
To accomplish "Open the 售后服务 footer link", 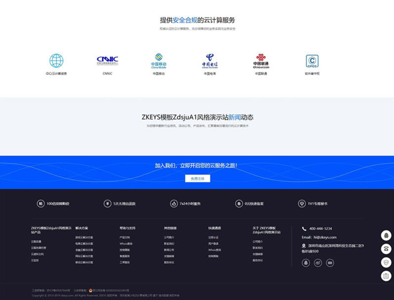I will click(x=125, y=256).
